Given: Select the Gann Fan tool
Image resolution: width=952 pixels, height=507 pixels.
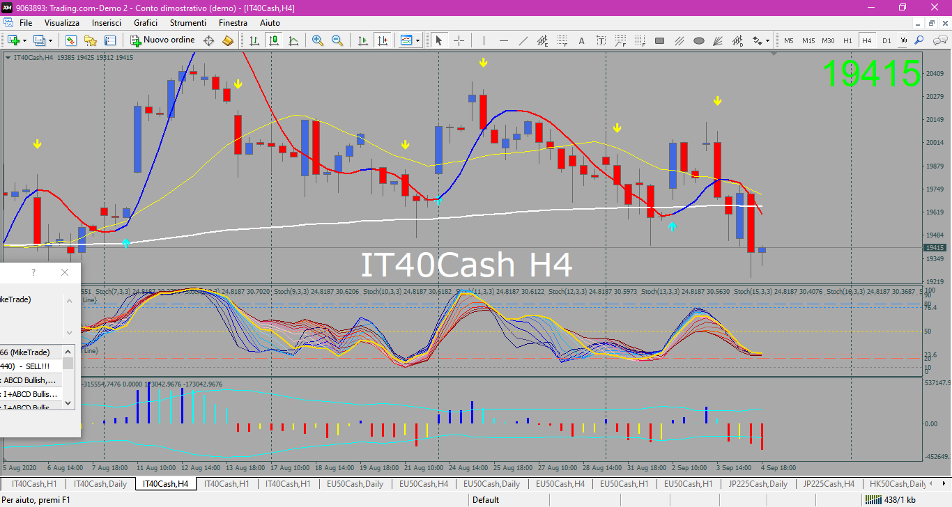Looking at the screenshot, I should click(719, 40).
